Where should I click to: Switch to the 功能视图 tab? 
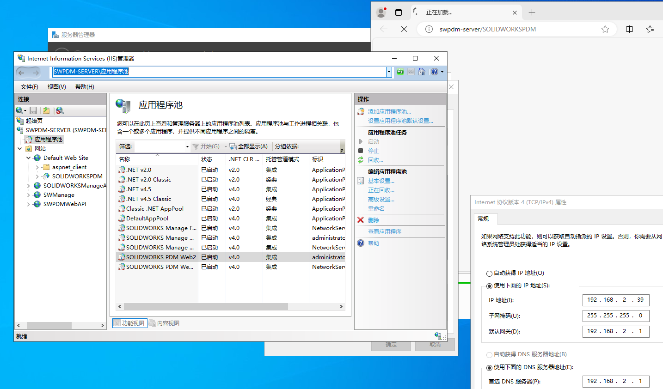click(x=130, y=323)
